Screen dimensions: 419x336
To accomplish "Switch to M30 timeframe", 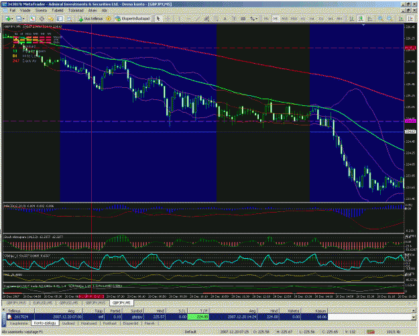I will click(294, 19).
